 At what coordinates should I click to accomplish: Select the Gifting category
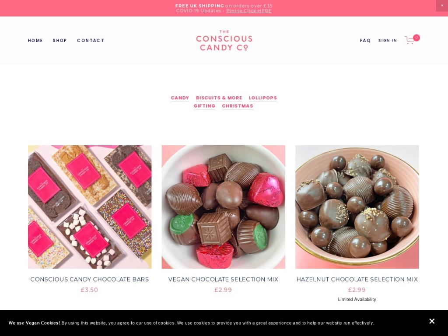click(204, 106)
